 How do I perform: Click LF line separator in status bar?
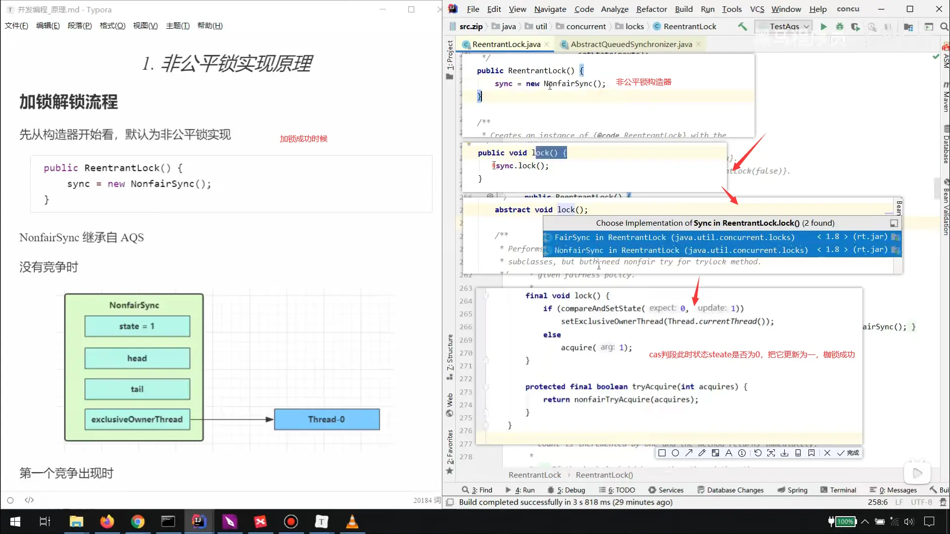(x=899, y=502)
